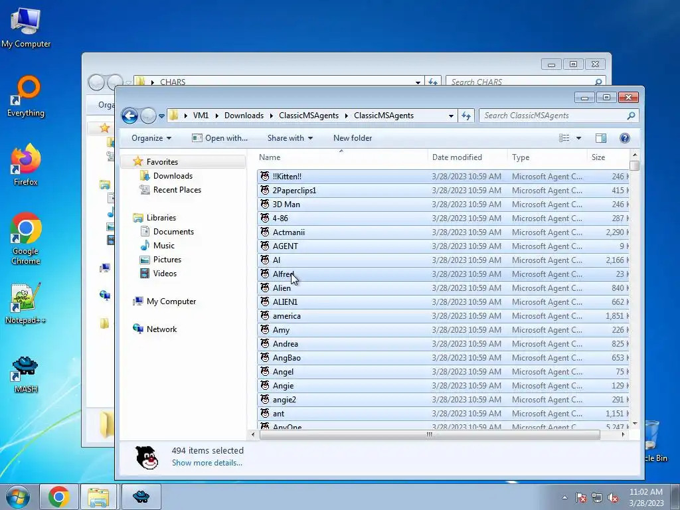680x510 pixels.
Task: Open the Organize menu
Action: coord(151,138)
